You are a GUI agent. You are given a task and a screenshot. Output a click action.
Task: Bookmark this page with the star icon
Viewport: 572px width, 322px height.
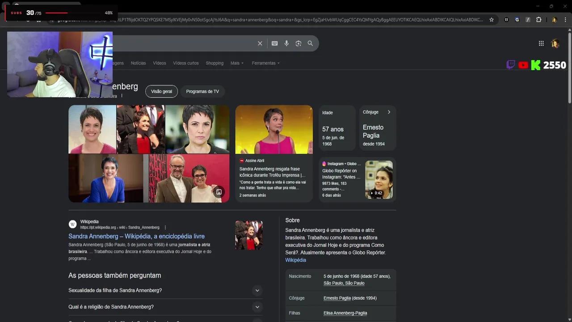492,20
